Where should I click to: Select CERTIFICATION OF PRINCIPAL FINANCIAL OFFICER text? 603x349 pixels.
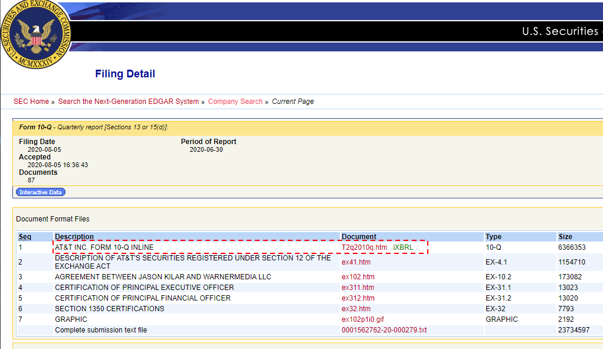click(x=143, y=298)
